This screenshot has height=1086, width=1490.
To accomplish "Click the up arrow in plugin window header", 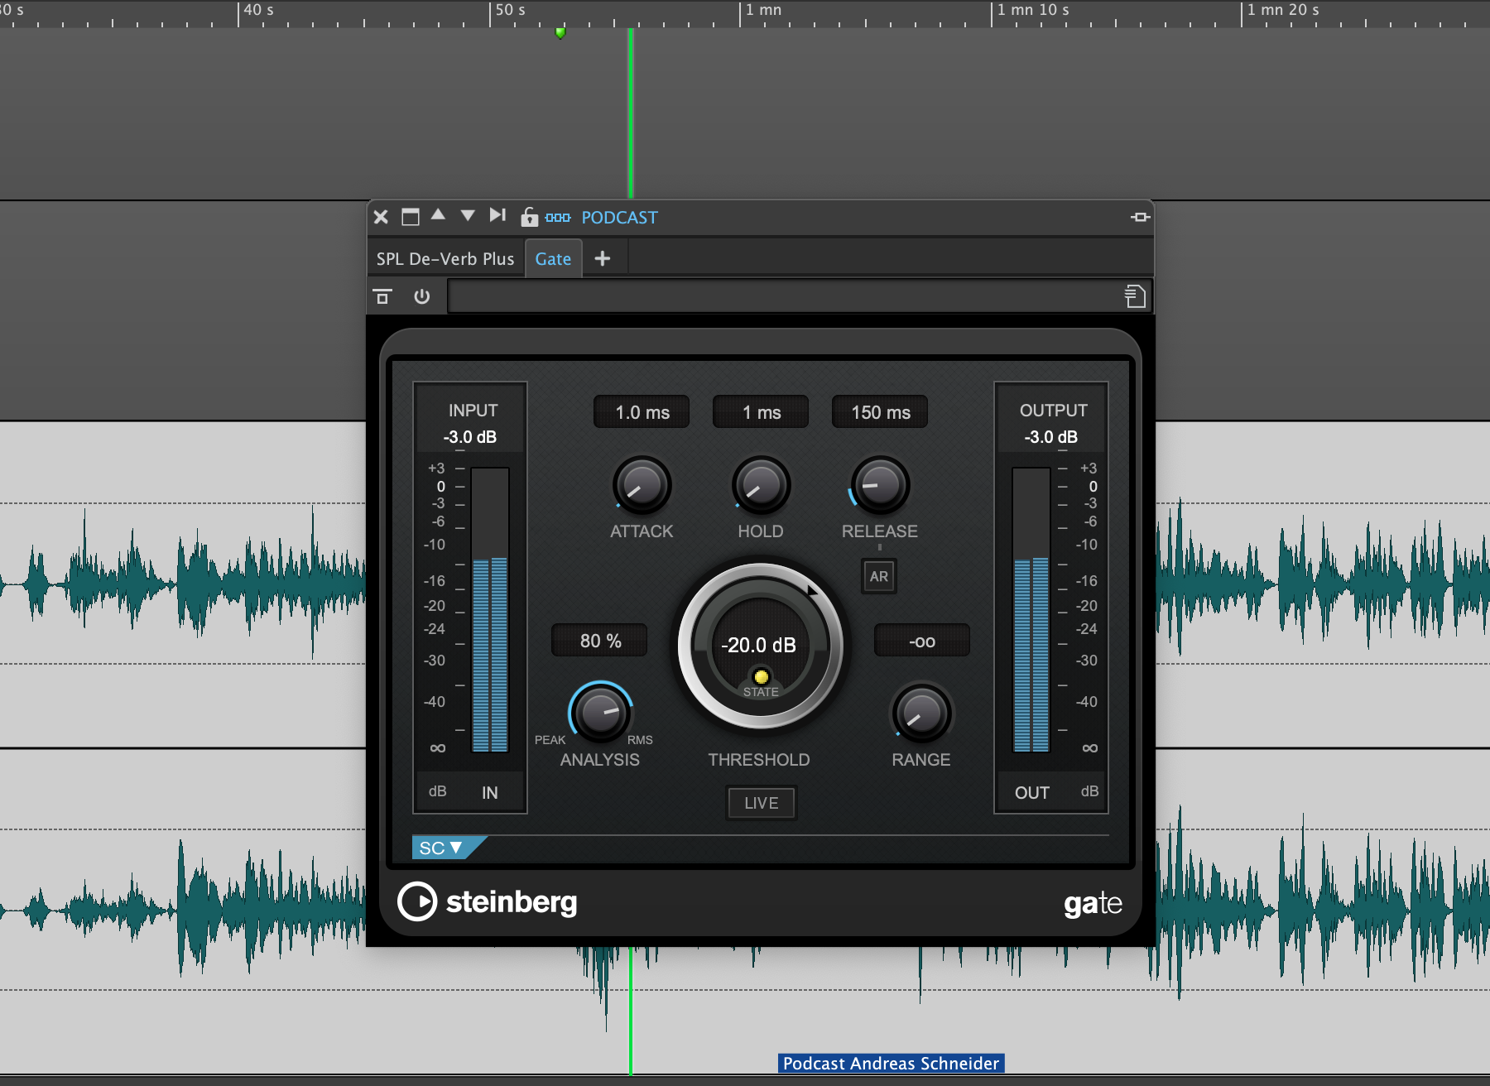I will click(439, 215).
